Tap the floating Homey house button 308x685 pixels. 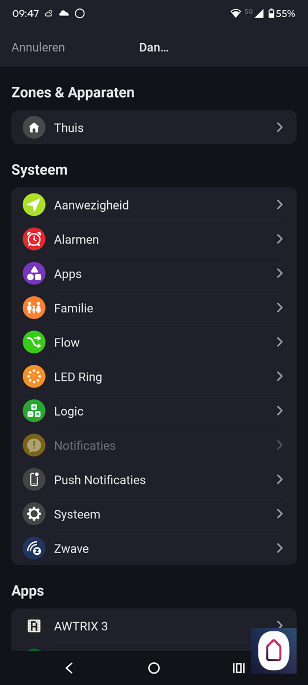tap(274, 651)
